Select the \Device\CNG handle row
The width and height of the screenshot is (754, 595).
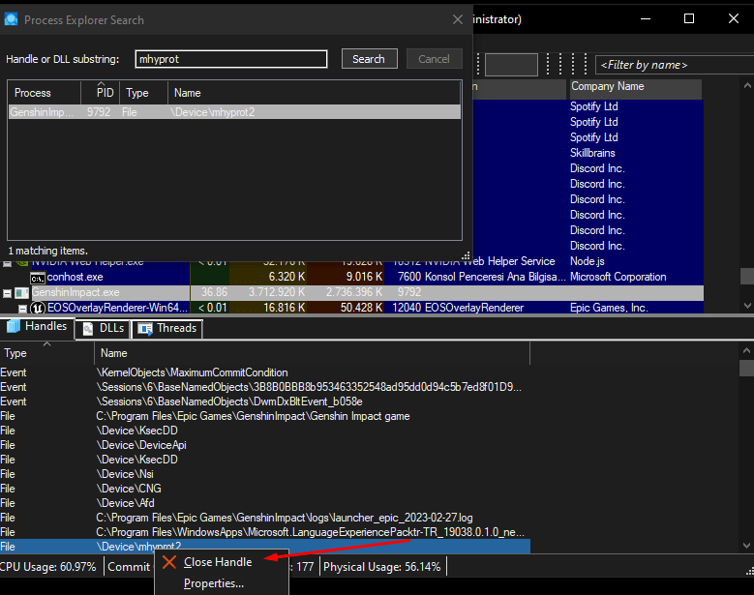pos(265,489)
